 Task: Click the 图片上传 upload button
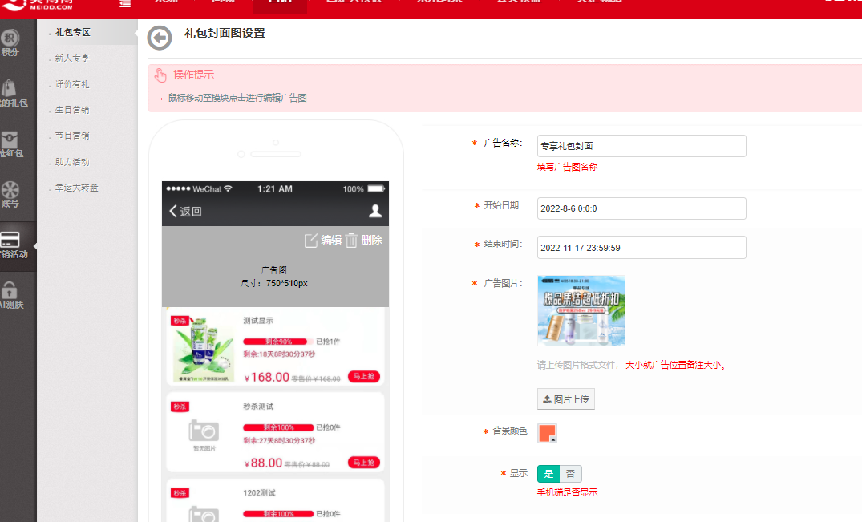565,399
